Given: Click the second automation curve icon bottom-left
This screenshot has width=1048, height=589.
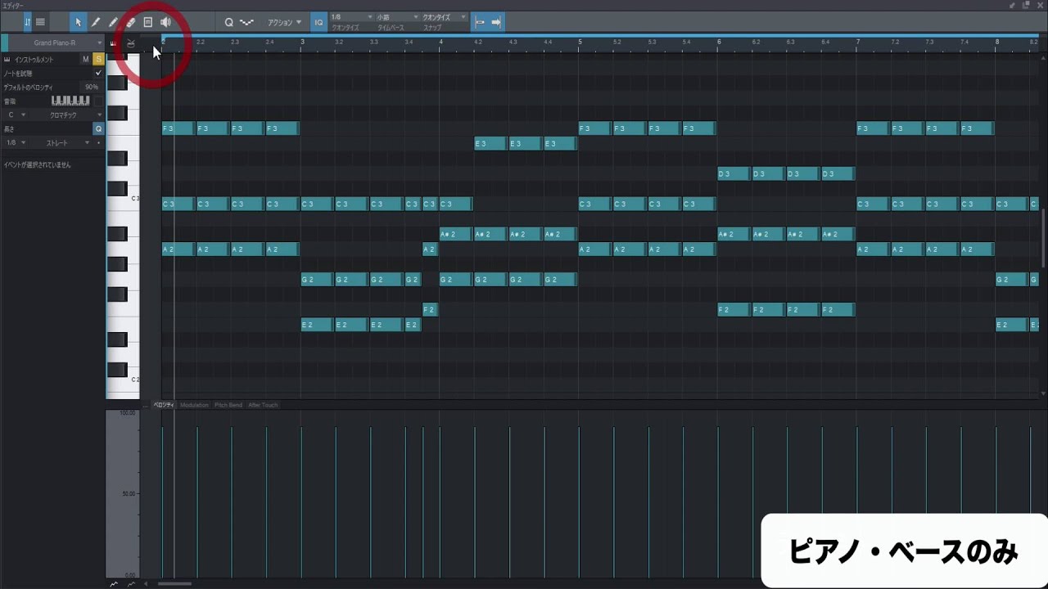Looking at the screenshot, I should tap(131, 583).
